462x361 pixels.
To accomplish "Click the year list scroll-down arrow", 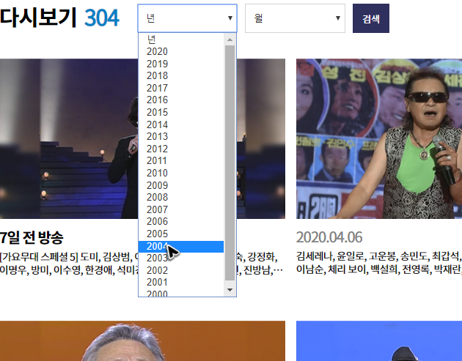I will click(230, 290).
